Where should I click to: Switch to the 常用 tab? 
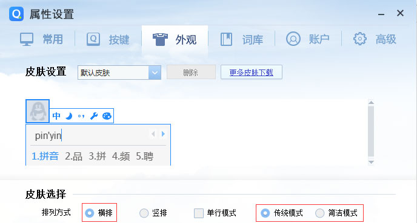(42, 39)
